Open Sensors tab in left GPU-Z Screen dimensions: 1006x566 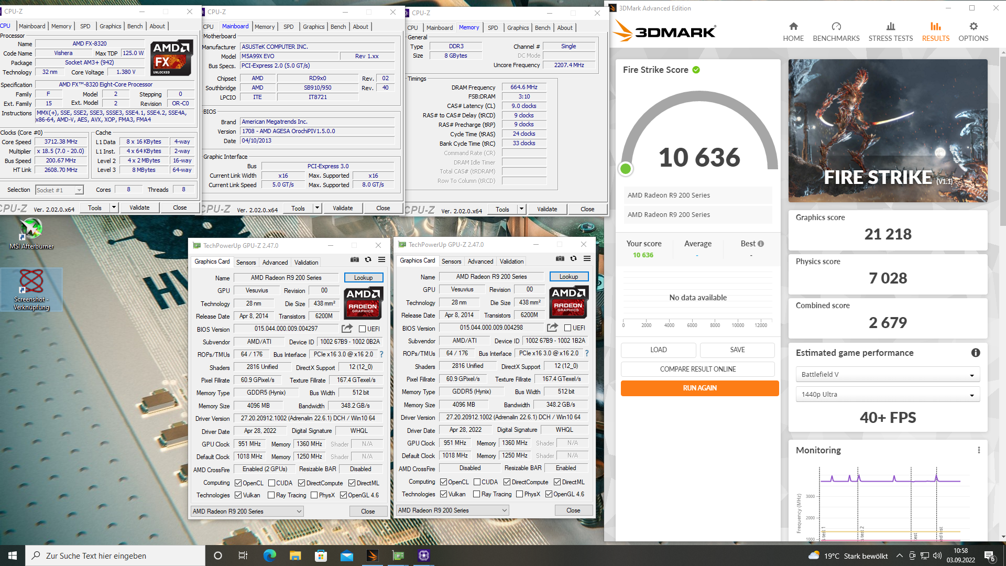coord(246,263)
